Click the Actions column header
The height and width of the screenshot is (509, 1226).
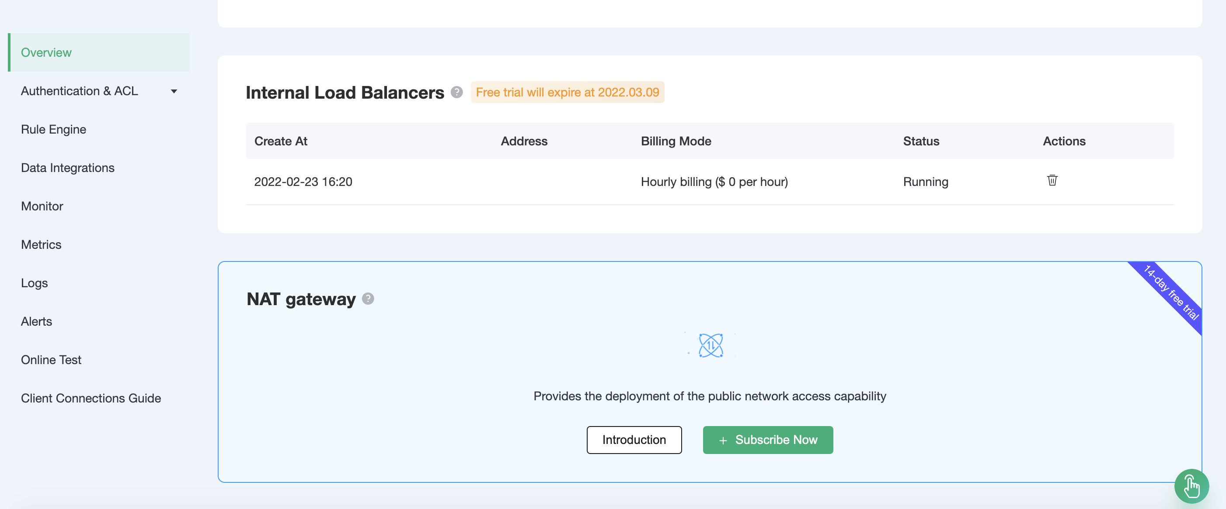1064,141
